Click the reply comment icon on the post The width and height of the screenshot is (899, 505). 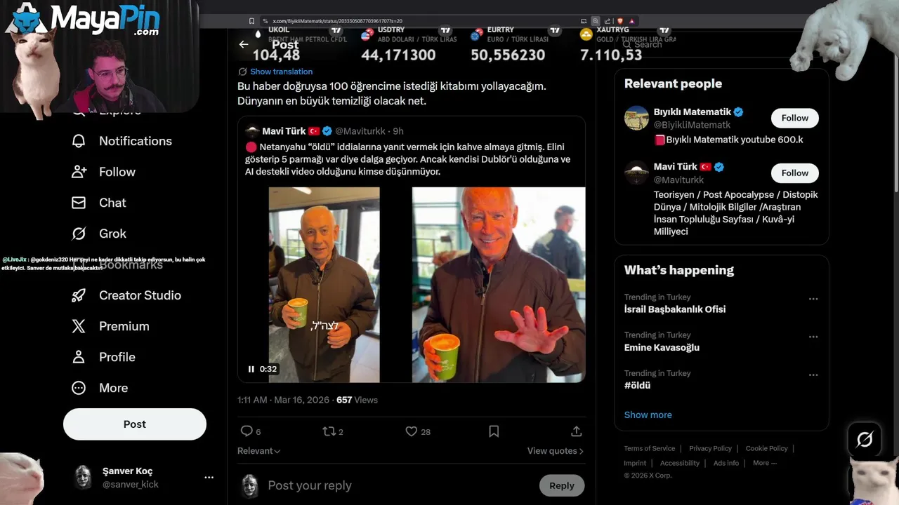tap(247, 431)
